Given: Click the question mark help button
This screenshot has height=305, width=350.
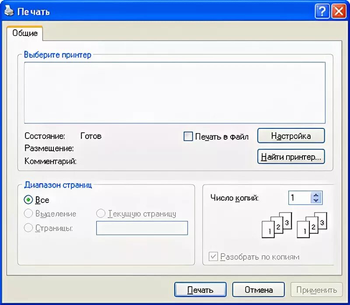Looking at the screenshot, I should [322, 11].
